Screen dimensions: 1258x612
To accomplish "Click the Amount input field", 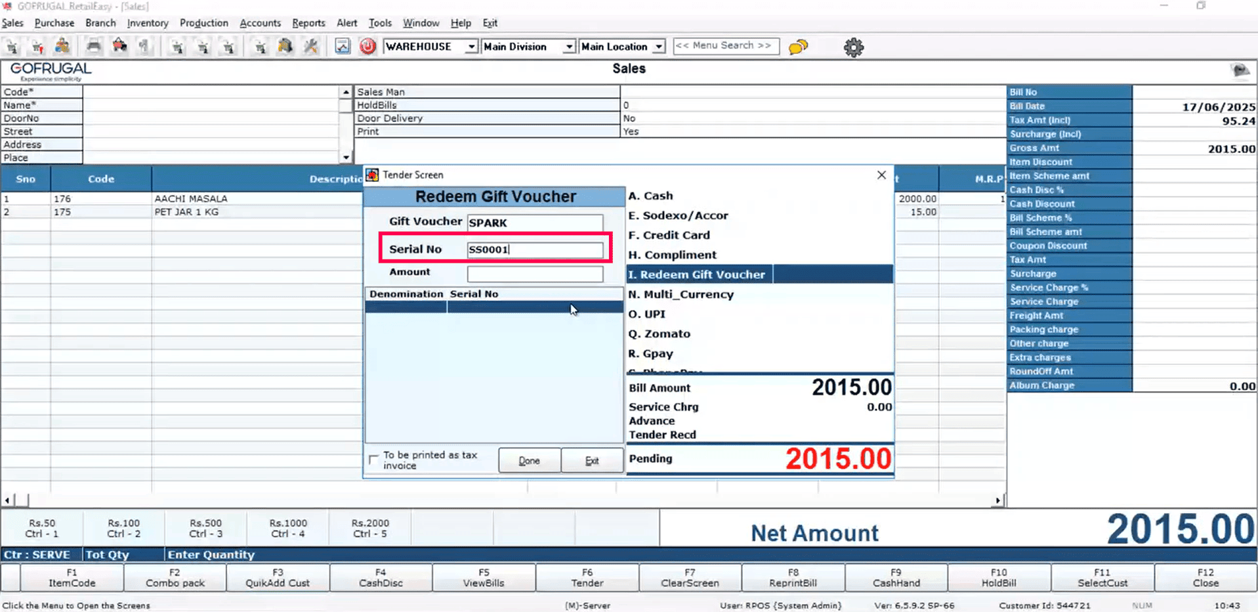I will 535,274.
